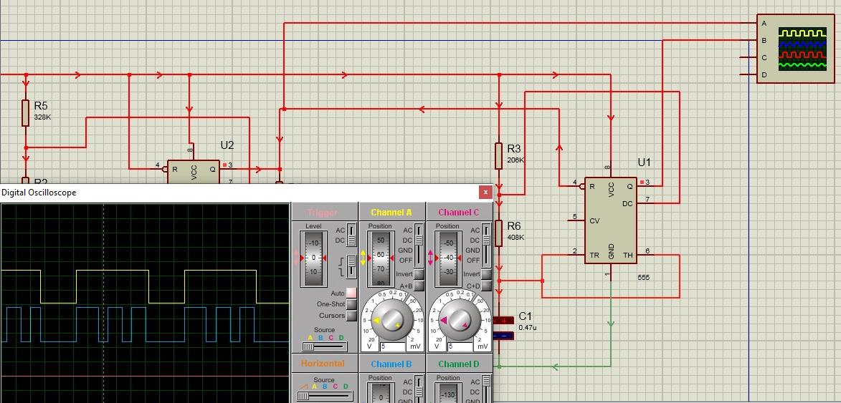This screenshot has width=841, height=403.
Task: Click the 'Channel C' panel heading
Action: pyautogui.click(x=459, y=213)
